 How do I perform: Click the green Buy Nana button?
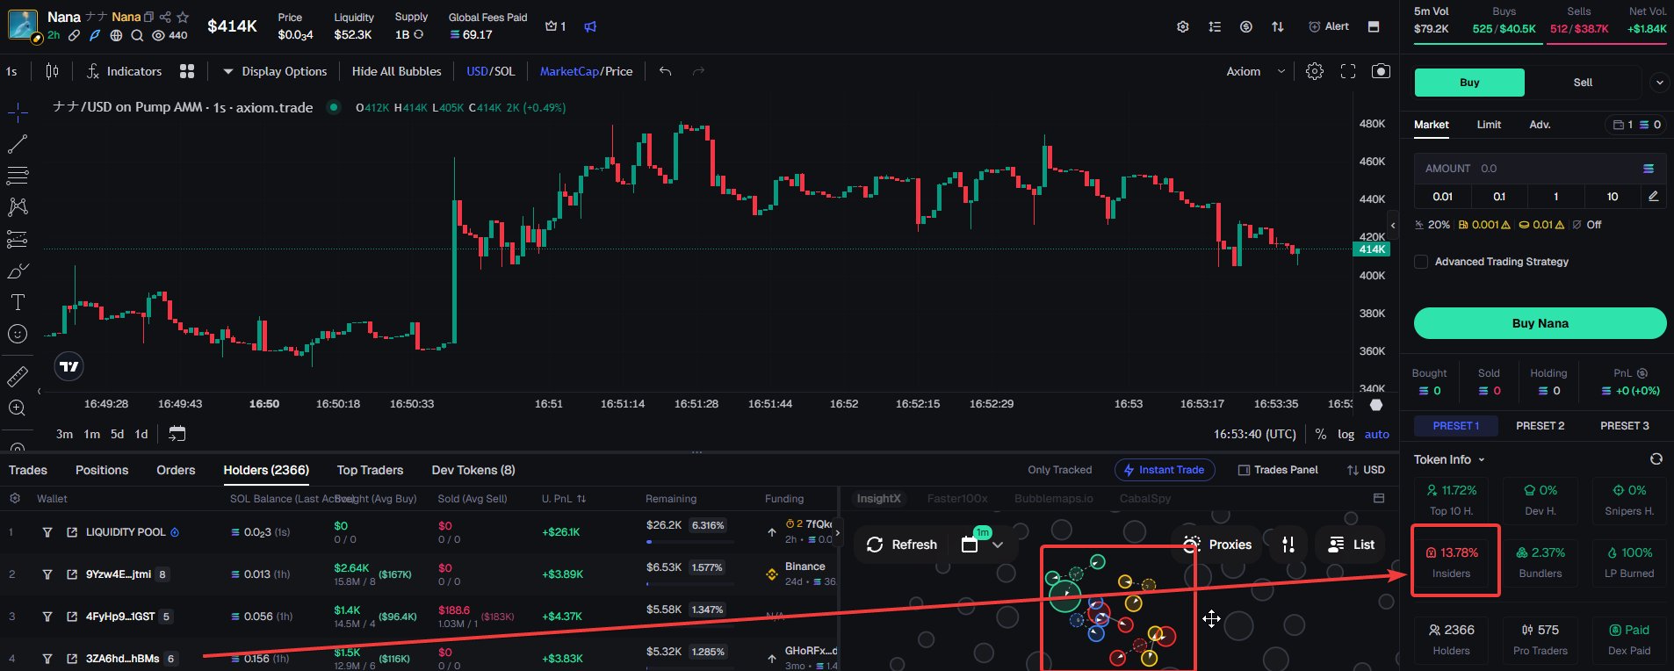[x=1540, y=323]
